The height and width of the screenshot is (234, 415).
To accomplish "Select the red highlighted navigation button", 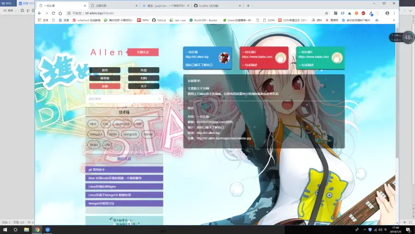I will [105, 86].
